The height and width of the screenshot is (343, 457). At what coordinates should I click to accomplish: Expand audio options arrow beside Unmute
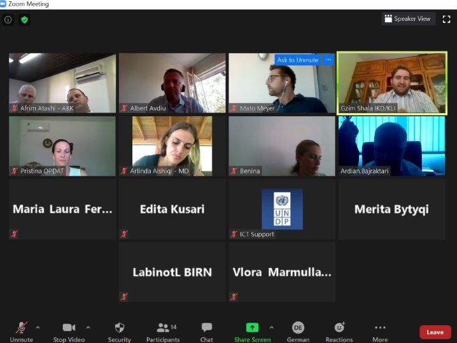pyautogui.click(x=38, y=327)
